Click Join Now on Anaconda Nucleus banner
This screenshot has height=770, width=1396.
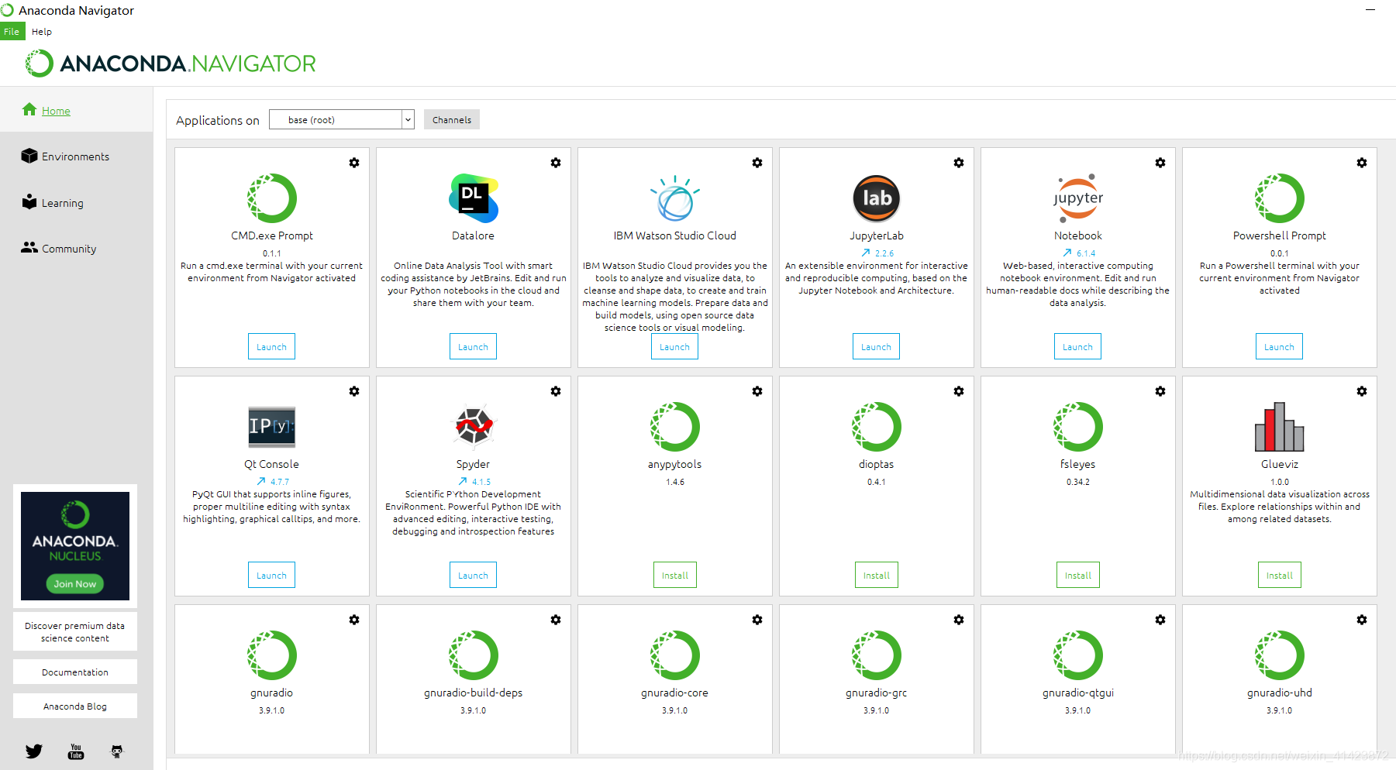click(x=75, y=584)
